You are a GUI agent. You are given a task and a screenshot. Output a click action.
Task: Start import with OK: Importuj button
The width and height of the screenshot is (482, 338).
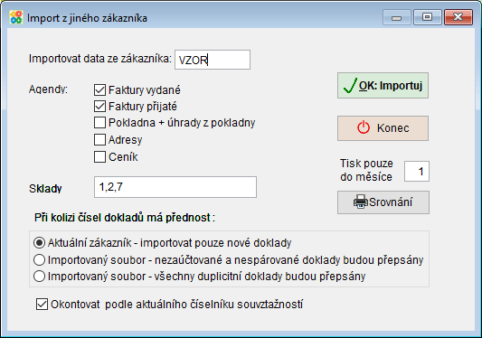(383, 86)
